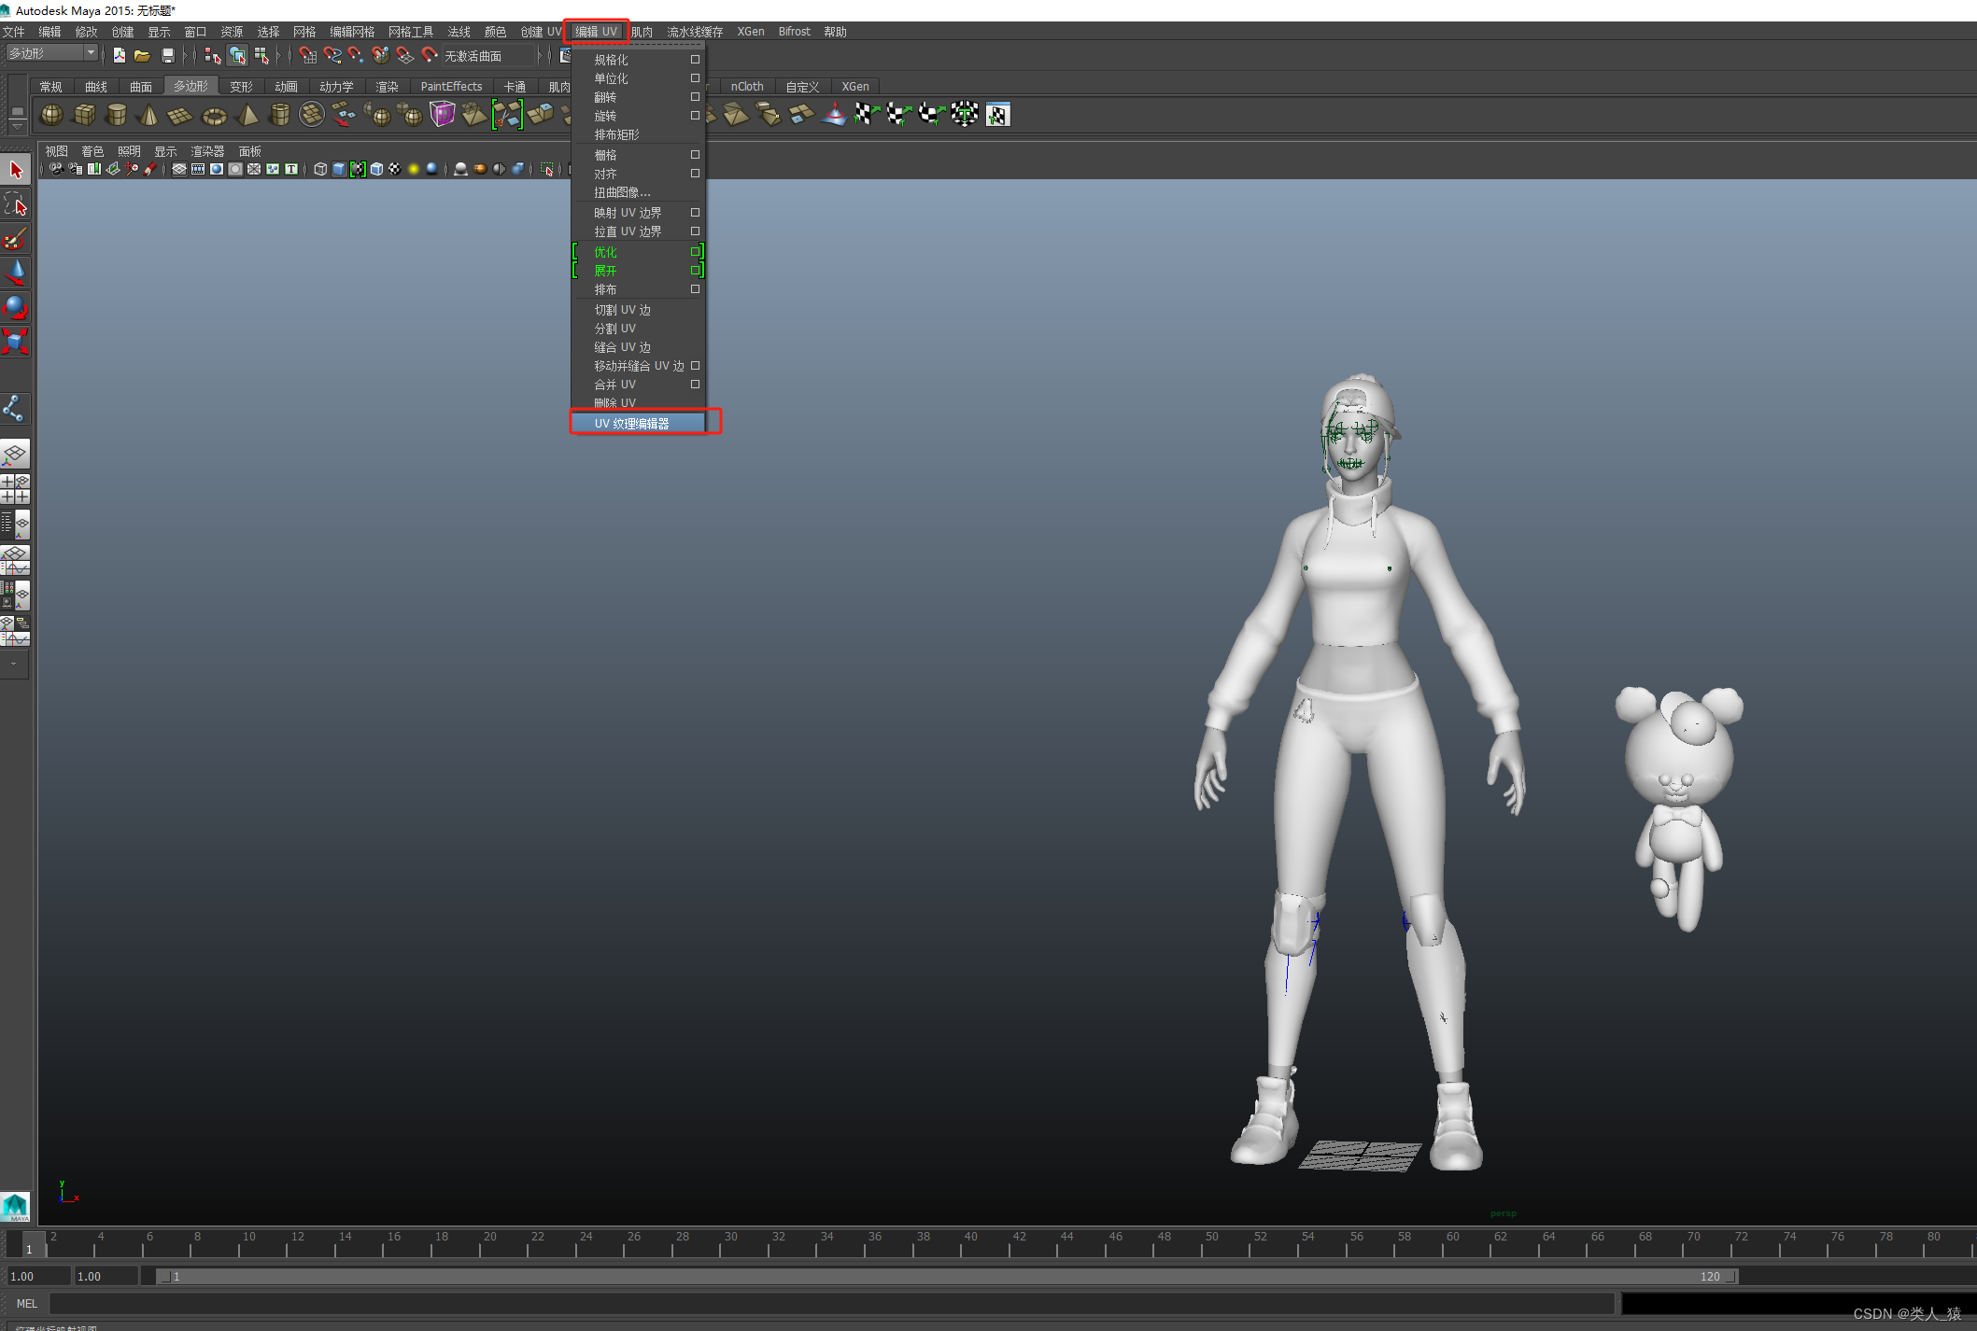
Task: Create a polygon cone from shelf
Action: click(x=148, y=115)
